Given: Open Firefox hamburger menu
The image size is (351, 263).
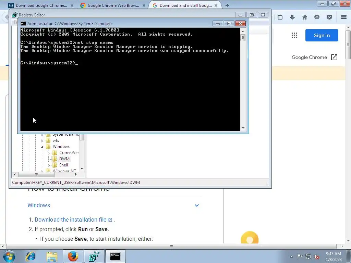Looking at the screenshot, I should 344,17.
